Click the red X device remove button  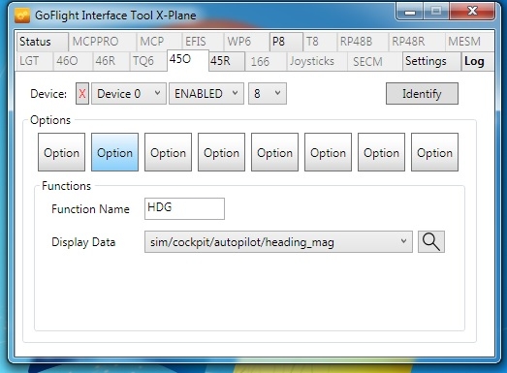pos(82,94)
